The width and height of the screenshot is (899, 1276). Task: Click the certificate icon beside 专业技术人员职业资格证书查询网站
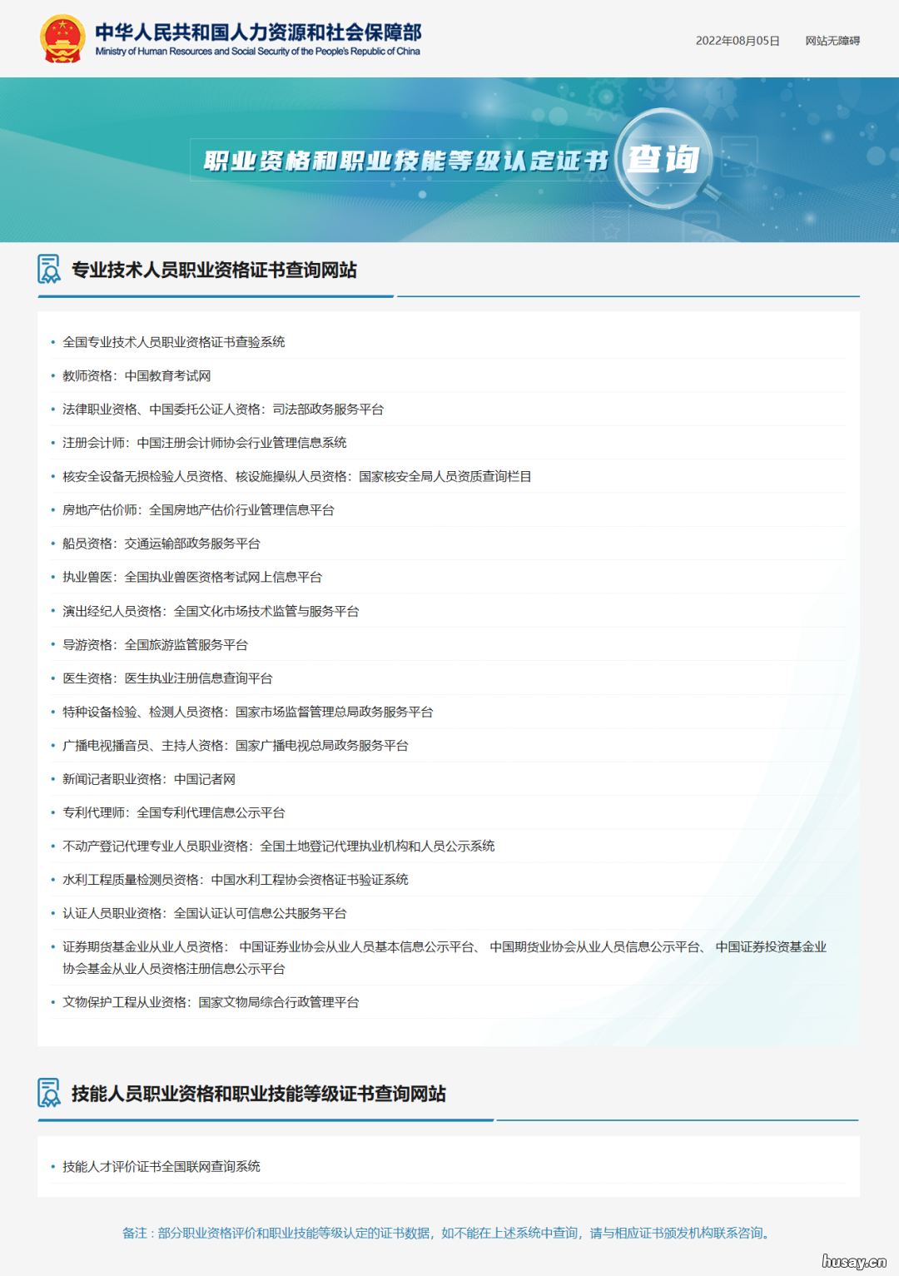[x=47, y=269]
